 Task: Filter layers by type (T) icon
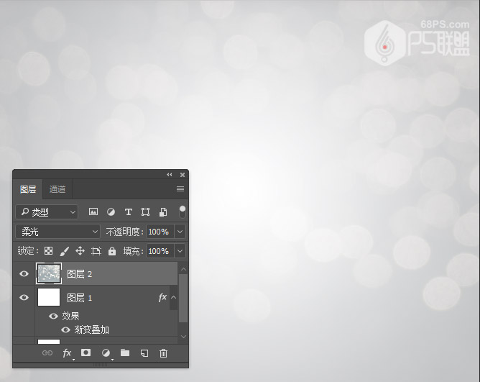coord(128,212)
